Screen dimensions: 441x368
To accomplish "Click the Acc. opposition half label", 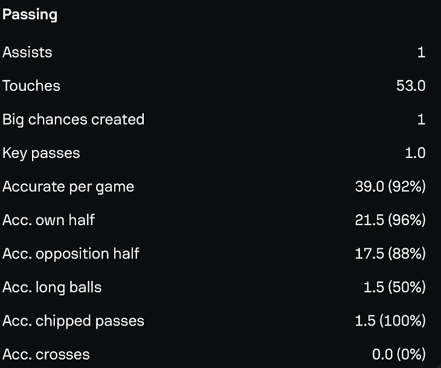I will (71, 253).
